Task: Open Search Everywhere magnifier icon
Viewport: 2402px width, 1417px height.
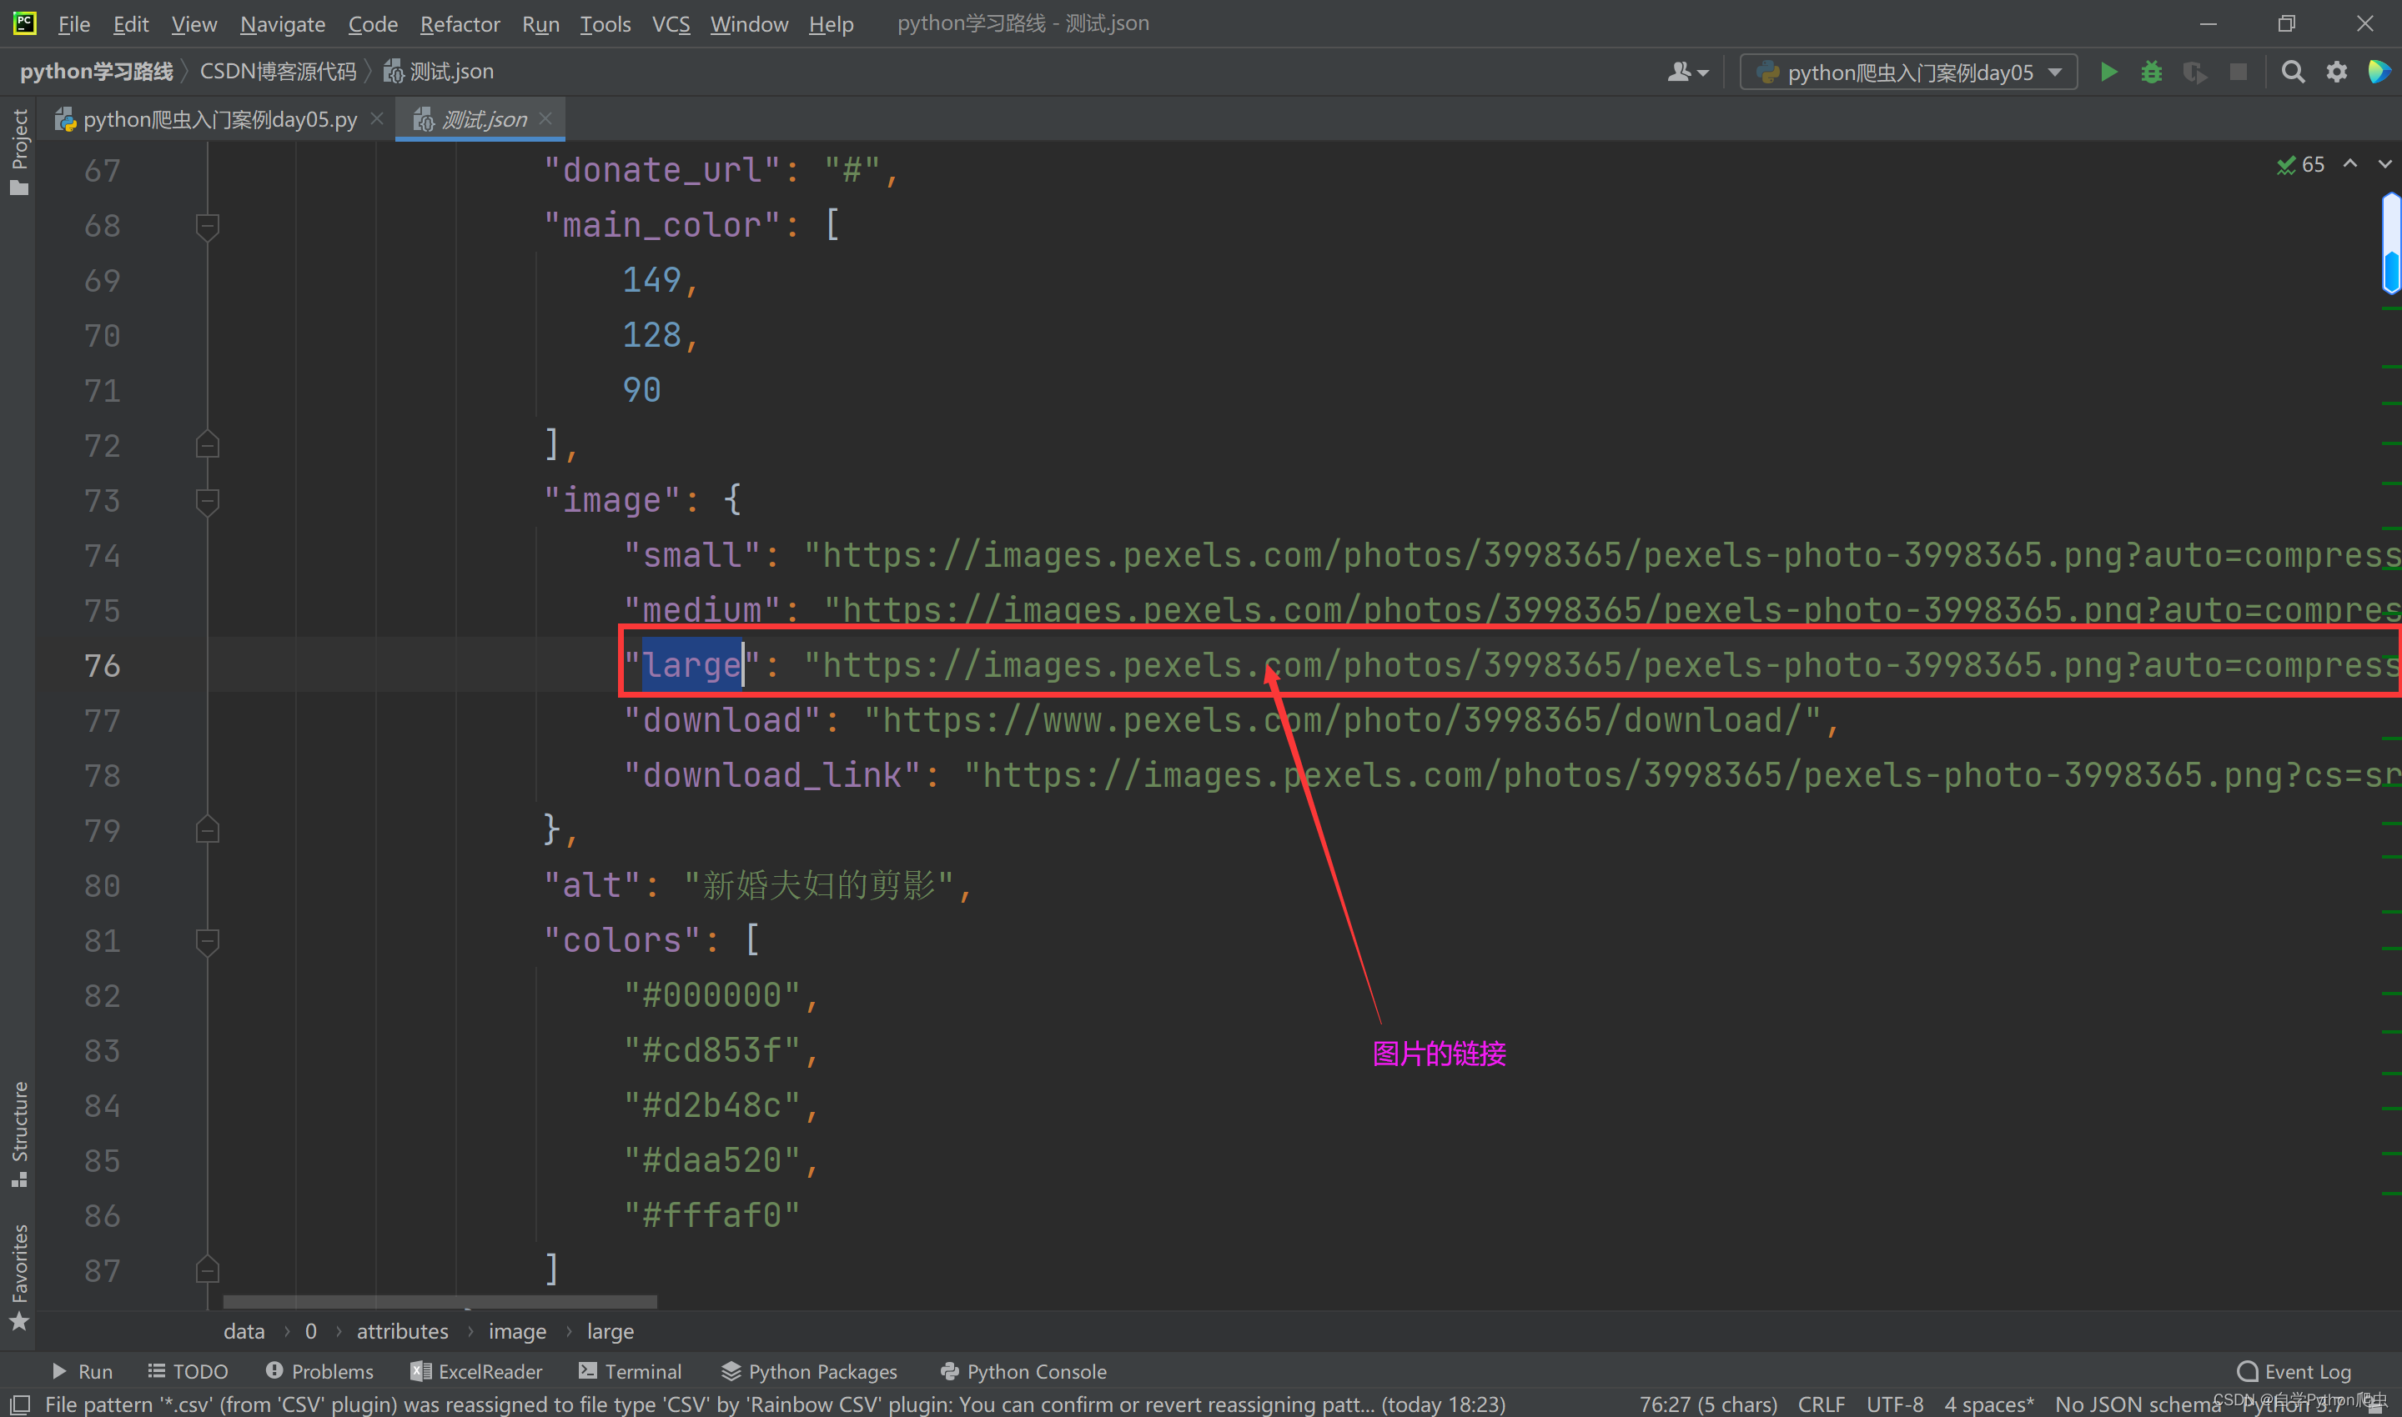Action: (2292, 72)
